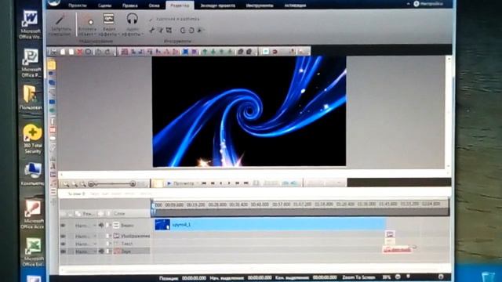Click the scissors cut icon in toolbar
This screenshot has height=282, width=502.
(54, 52)
